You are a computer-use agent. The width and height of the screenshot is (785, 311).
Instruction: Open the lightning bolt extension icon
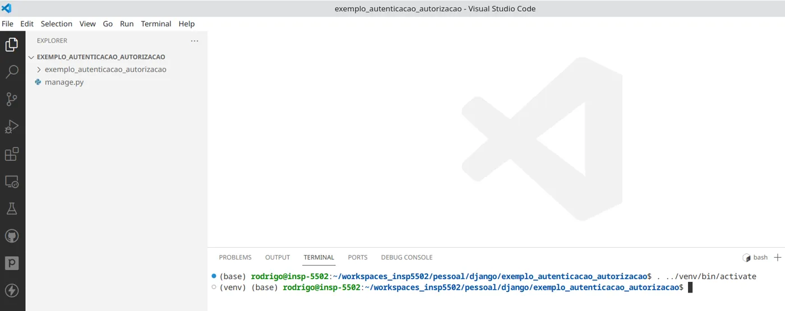(12, 290)
